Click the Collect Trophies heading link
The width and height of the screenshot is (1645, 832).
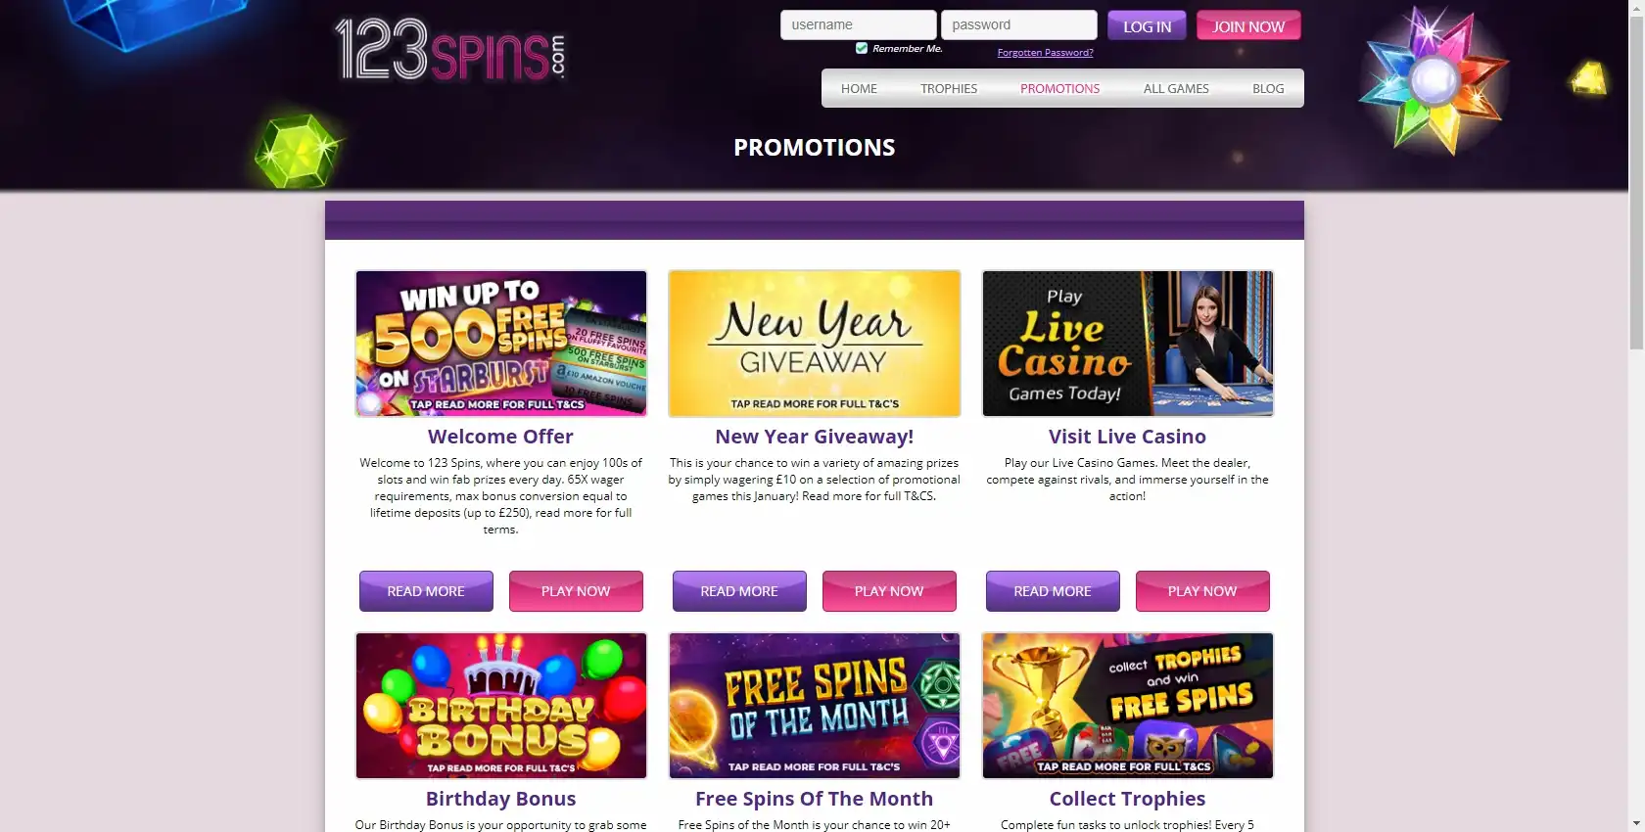pyautogui.click(x=1127, y=799)
